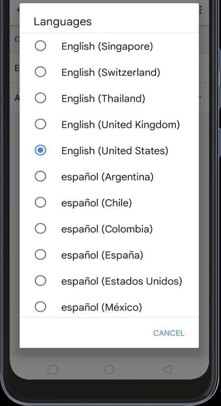
Task: Pick the English (United Kingdom) radio button
Action: 41,124
